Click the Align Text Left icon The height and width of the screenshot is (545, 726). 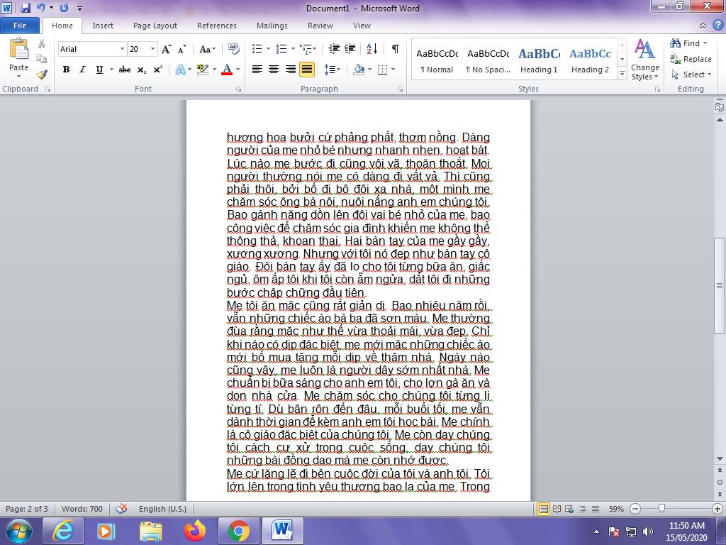click(257, 70)
